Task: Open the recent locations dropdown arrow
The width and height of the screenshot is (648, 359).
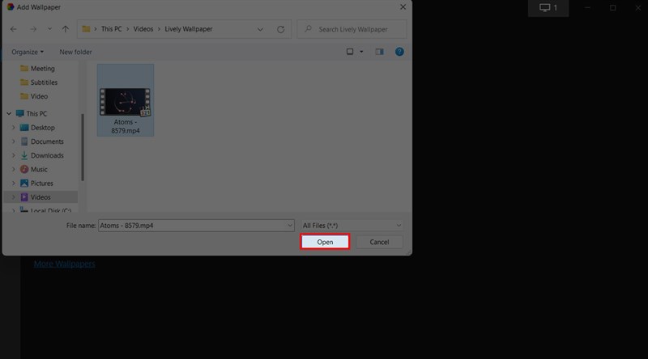Action: tap(50, 29)
